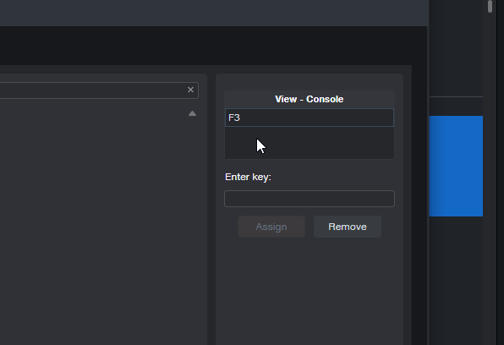Click the Assign button
Viewport: 504px width, 345px height.
click(271, 227)
